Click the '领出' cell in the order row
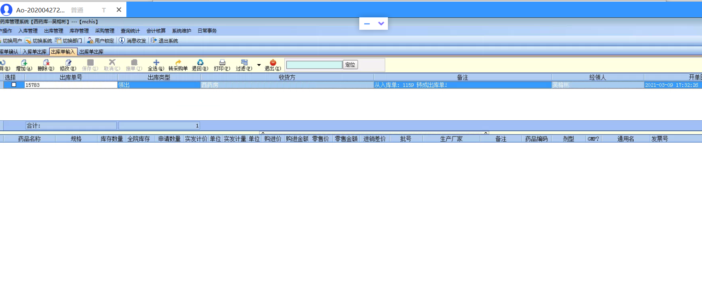702x282 pixels. pos(159,85)
